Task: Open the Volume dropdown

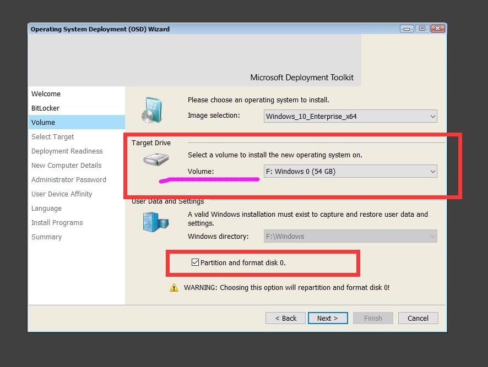Action: pyautogui.click(x=350, y=171)
